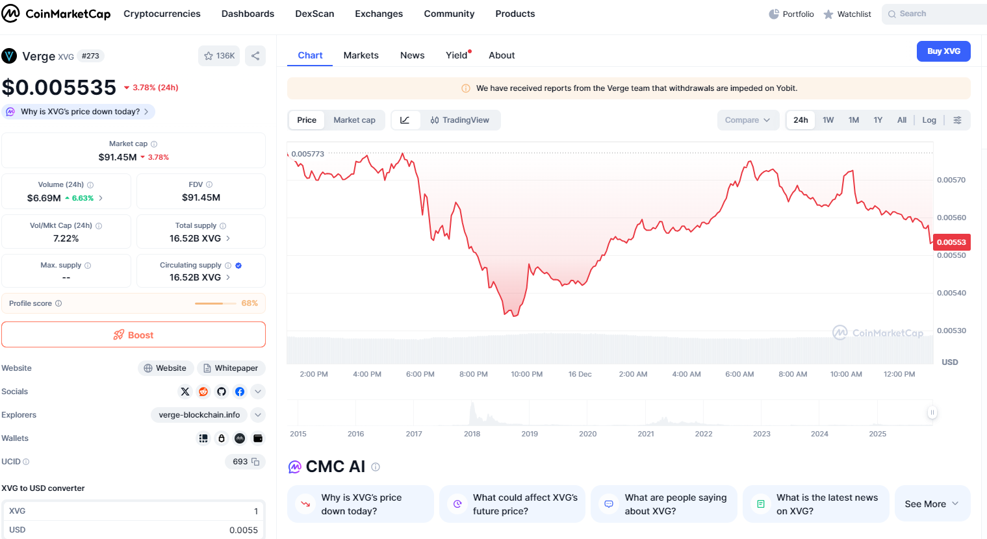This screenshot has height=539, width=987.
Task: Add Verge to watchlist via star button
Action: click(x=219, y=56)
